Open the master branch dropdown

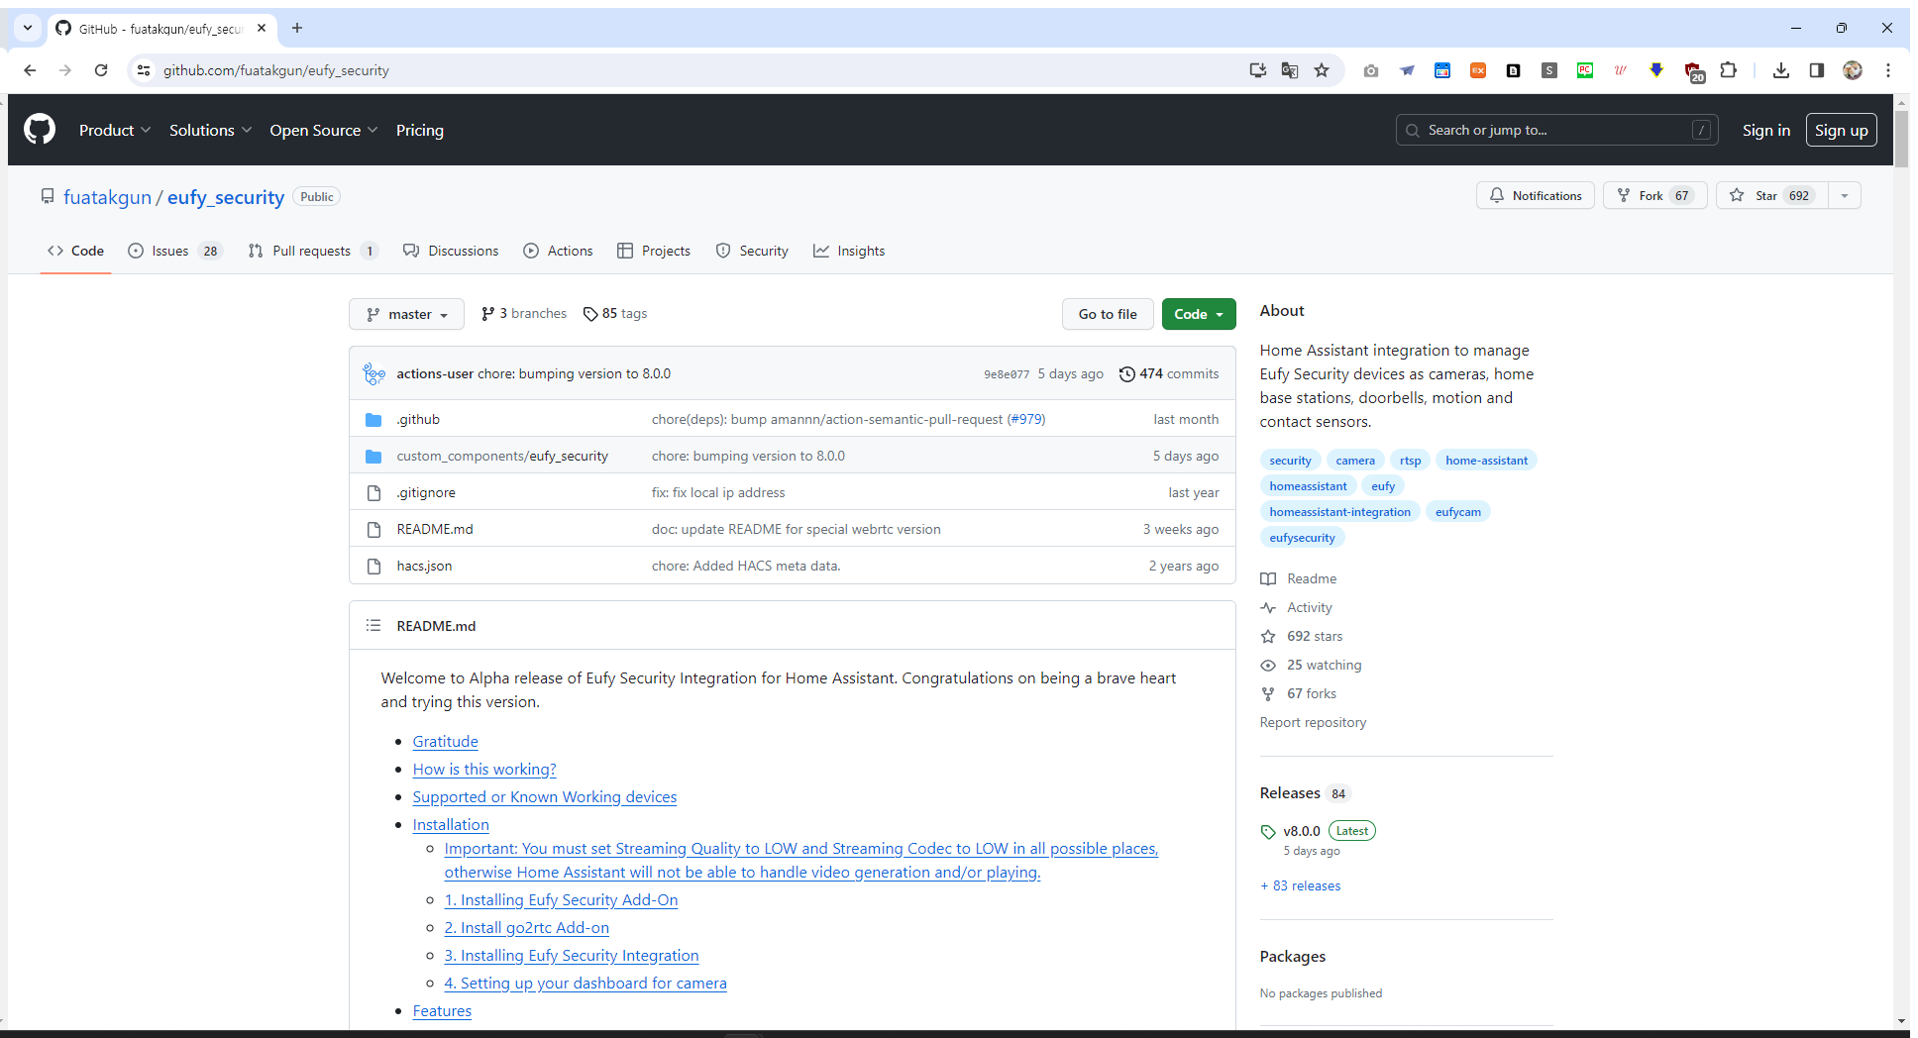tap(406, 314)
